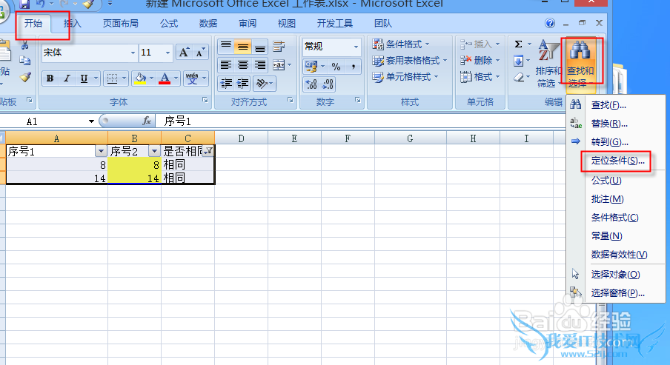Screen dimensions: 670x365
Task: Open active filter on 是否相同 column
Action: coord(208,151)
